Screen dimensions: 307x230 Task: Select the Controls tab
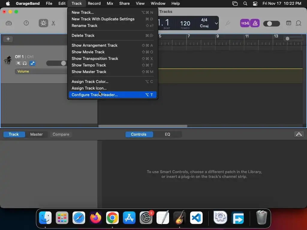[139, 134]
